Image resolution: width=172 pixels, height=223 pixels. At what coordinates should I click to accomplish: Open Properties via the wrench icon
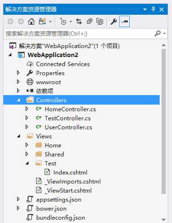point(114,21)
